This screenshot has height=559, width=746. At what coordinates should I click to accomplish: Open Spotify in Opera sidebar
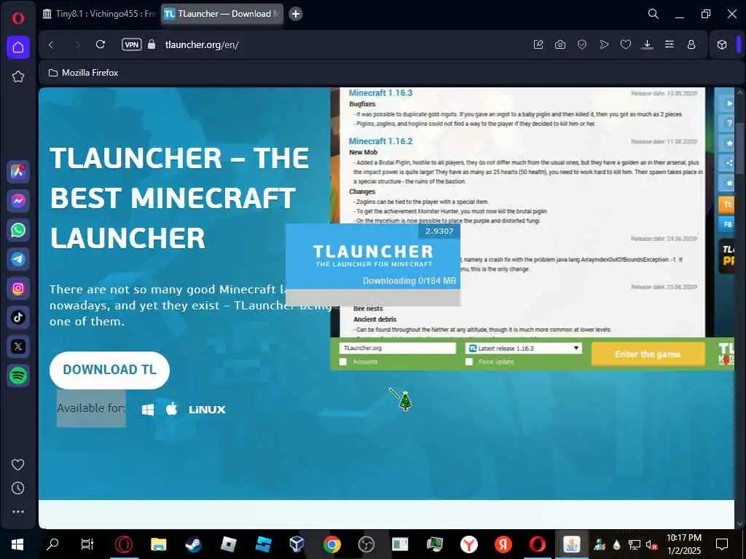point(18,376)
